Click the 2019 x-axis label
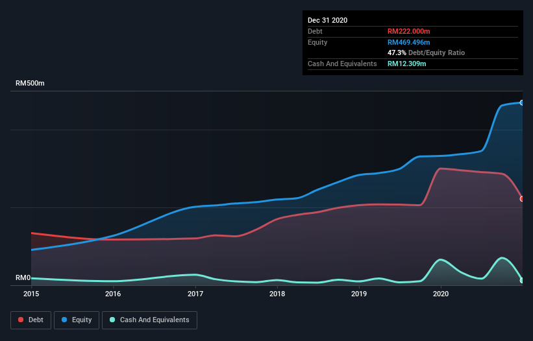This screenshot has width=533, height=341. (x=359, y=294)
